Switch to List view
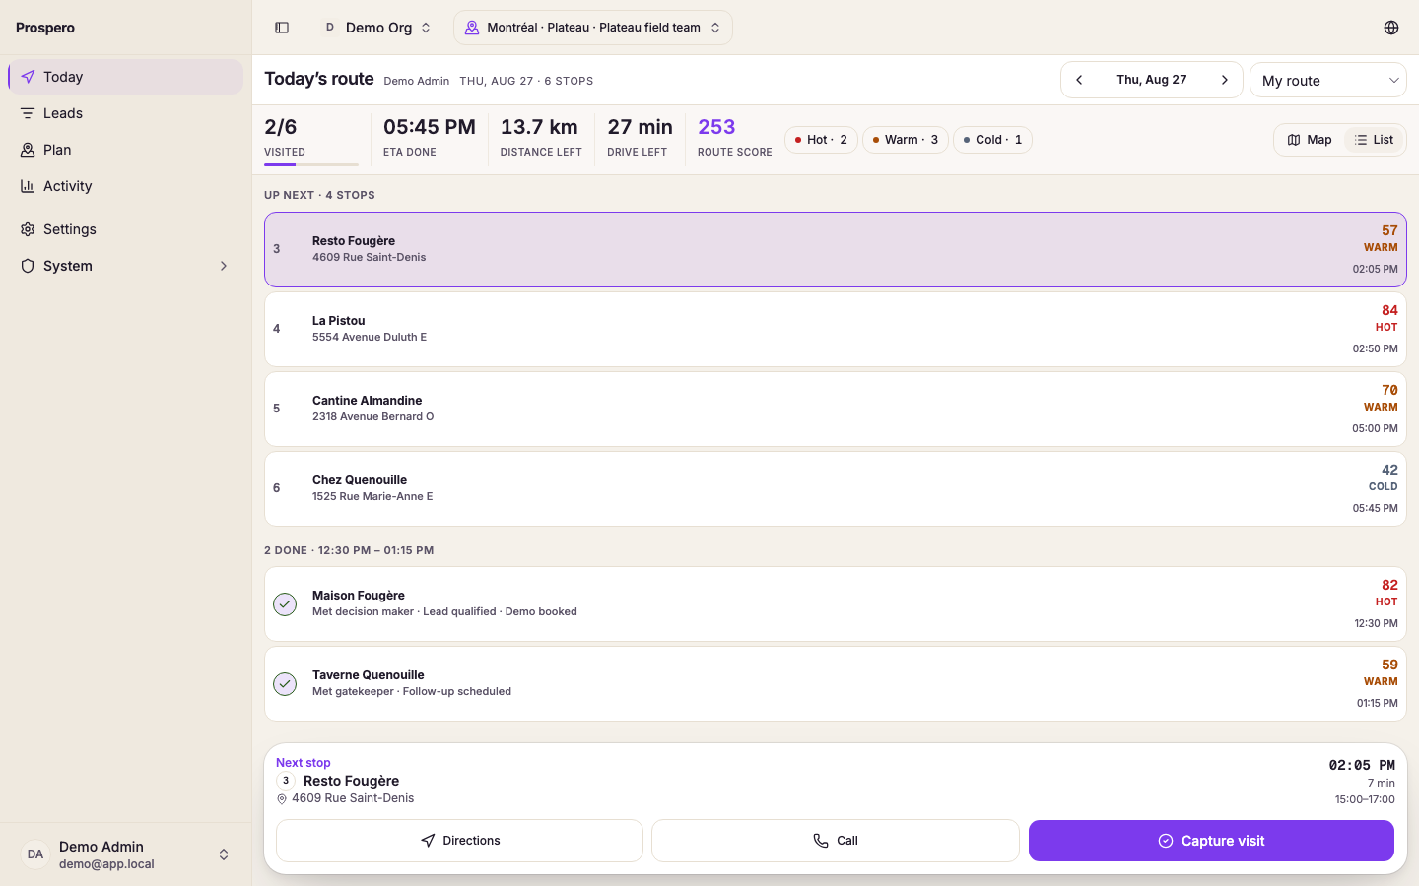 pos(1374,140)
